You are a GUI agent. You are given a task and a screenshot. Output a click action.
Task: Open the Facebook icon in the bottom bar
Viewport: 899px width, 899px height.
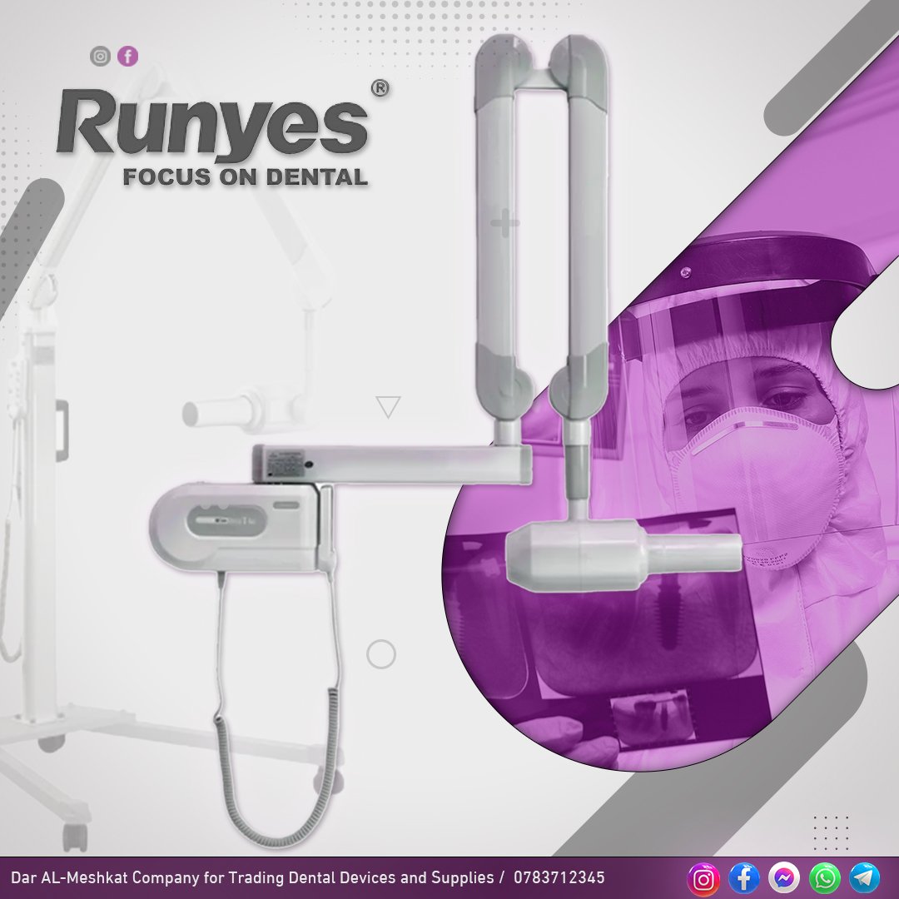click(744, 878)
